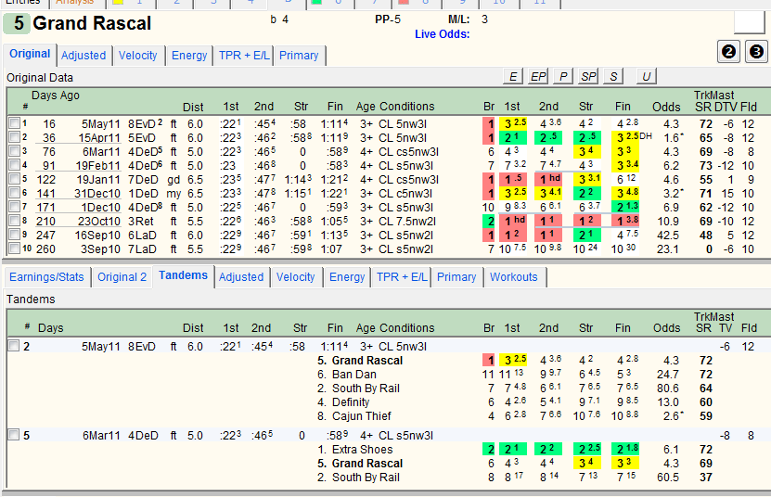Click the 1.6 odds value in the 15Apr11 row
The image size is (771, 497).
click(674, 138)
